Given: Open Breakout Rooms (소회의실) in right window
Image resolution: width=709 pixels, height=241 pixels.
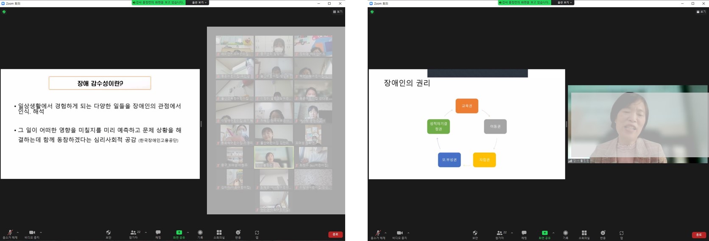Looking at the screenshot, I should pos(584,234).
